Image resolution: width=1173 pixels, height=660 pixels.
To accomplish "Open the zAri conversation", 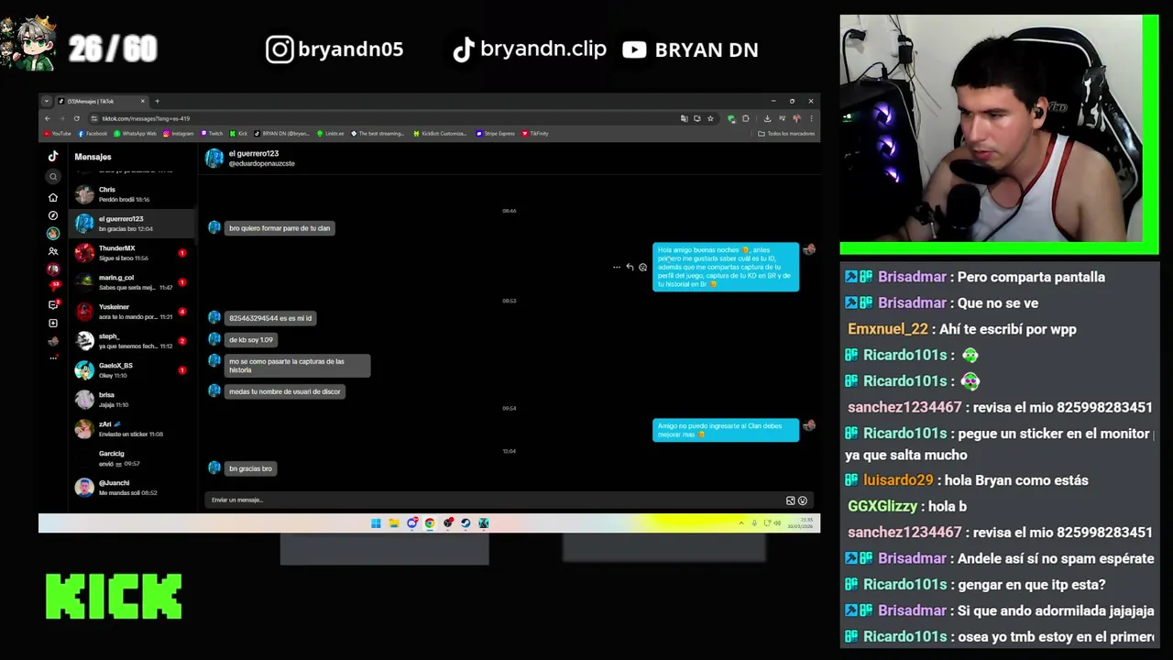I will [133, 429].
